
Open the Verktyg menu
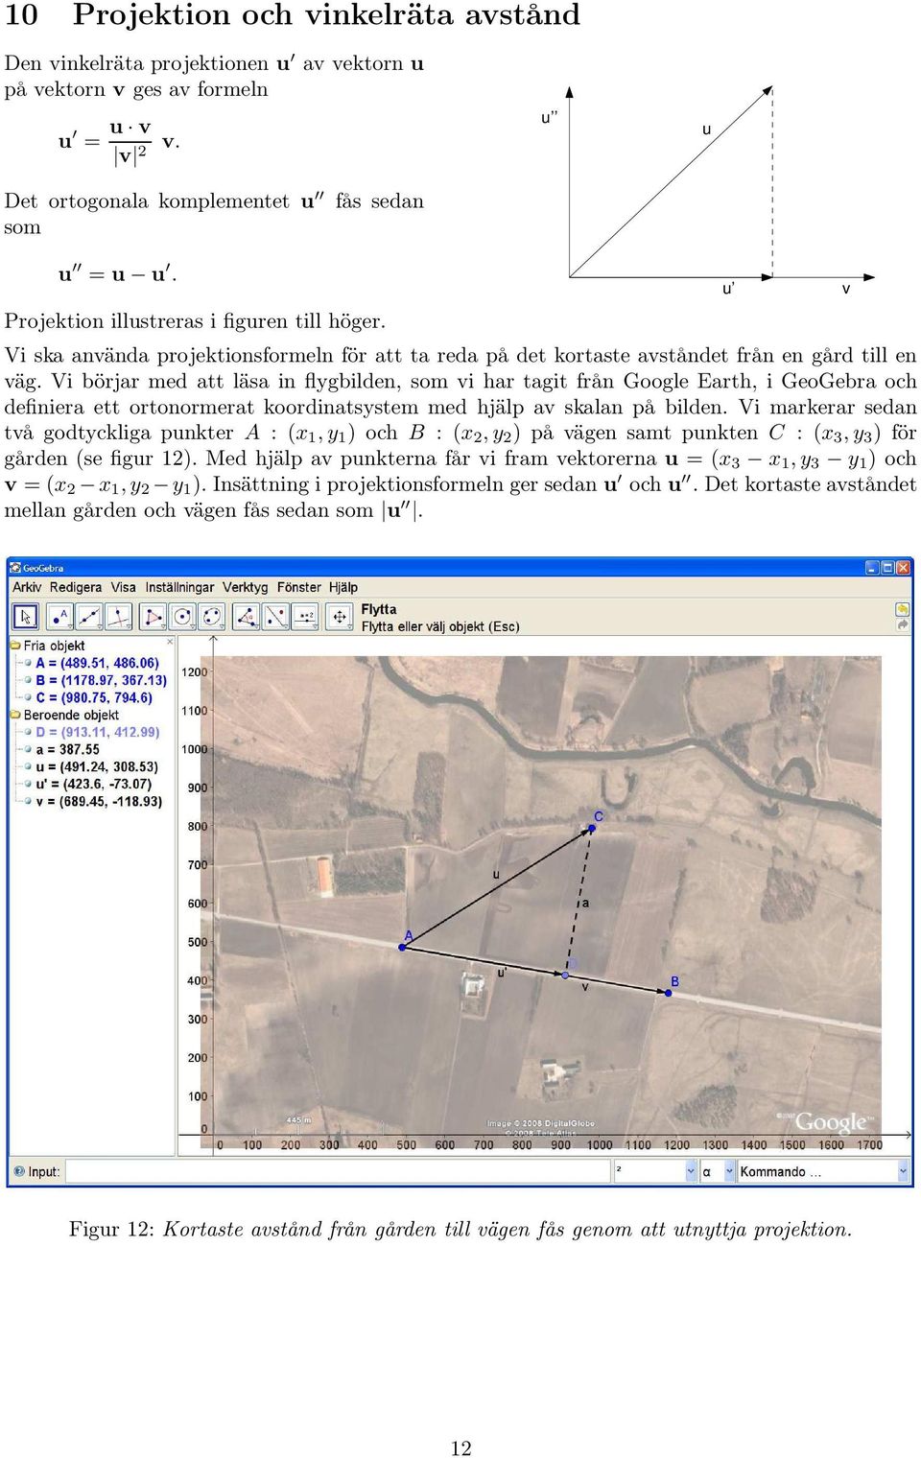(x=246, y=587)
